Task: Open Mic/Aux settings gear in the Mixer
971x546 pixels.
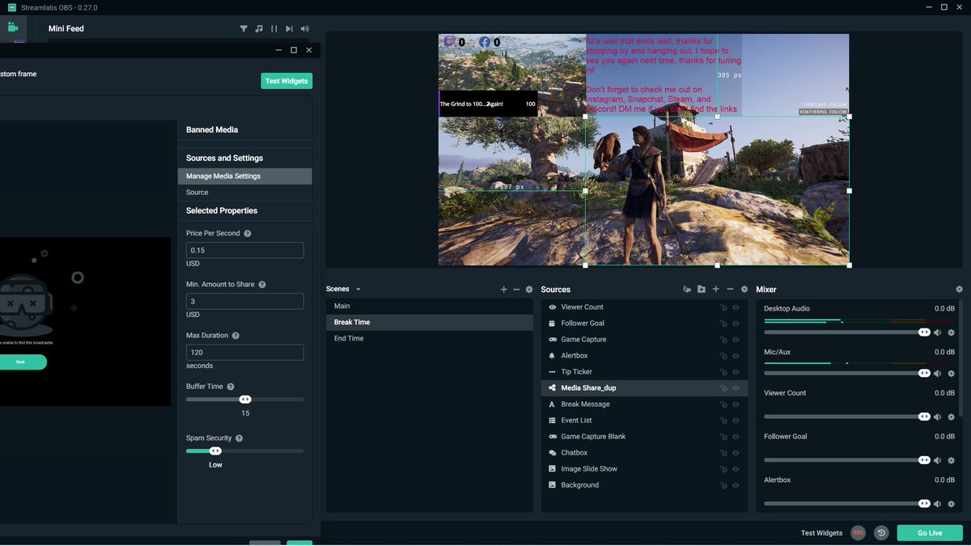Action: 952,374
